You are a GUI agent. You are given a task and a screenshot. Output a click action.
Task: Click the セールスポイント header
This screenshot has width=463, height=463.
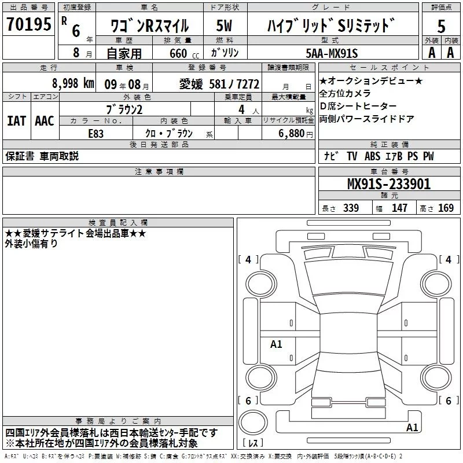[389, 67]
